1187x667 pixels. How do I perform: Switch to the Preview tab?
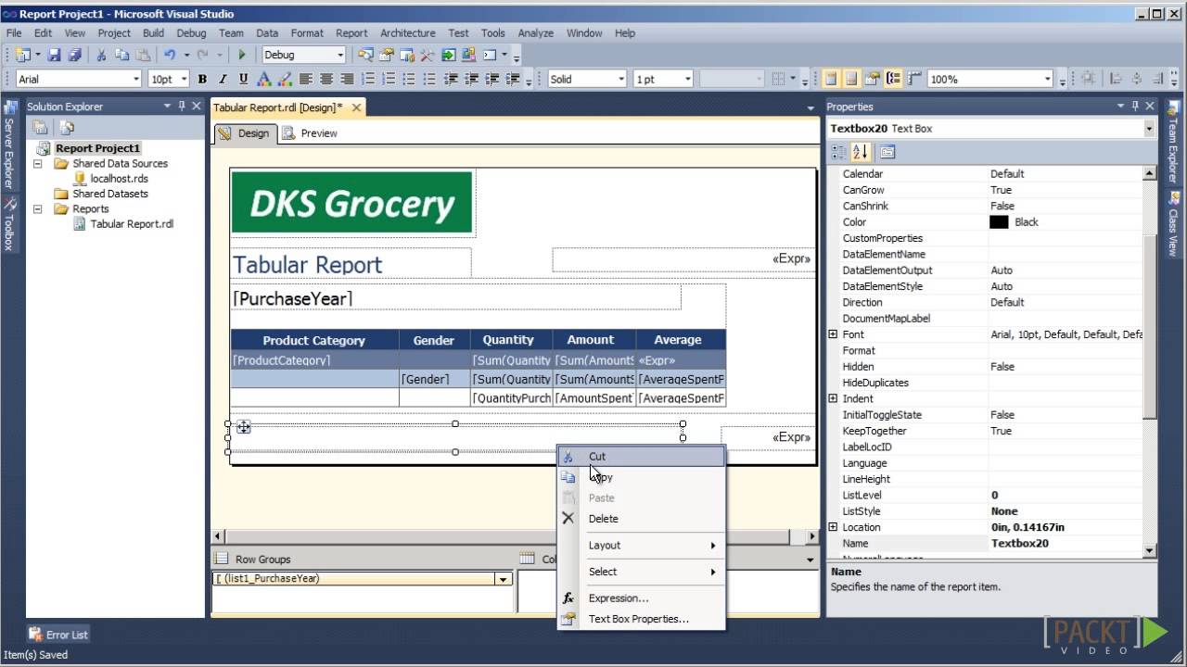coord(310,133)
